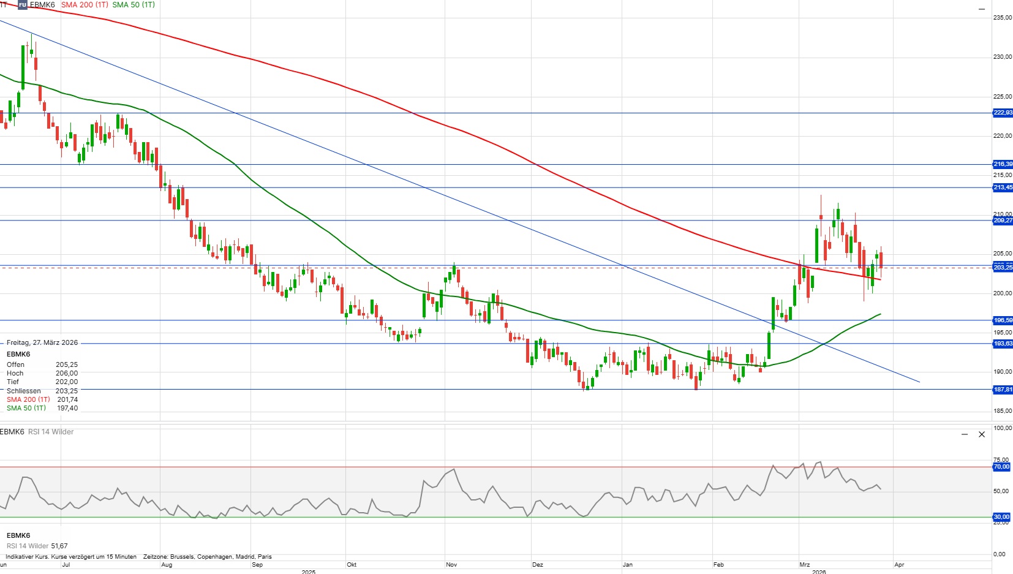This screenshot has width=1013, height=574.
Task: Close the RSI 14 Wilder panel
Action: click(982, 434)
